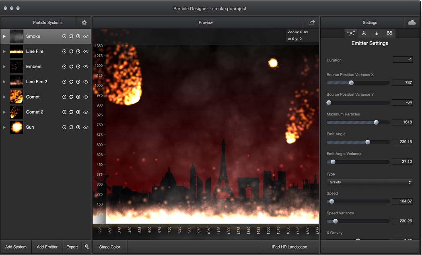This screenshot has width=422, height=255.
Task: Click the Duration value field
Action: tap(403, 60)
